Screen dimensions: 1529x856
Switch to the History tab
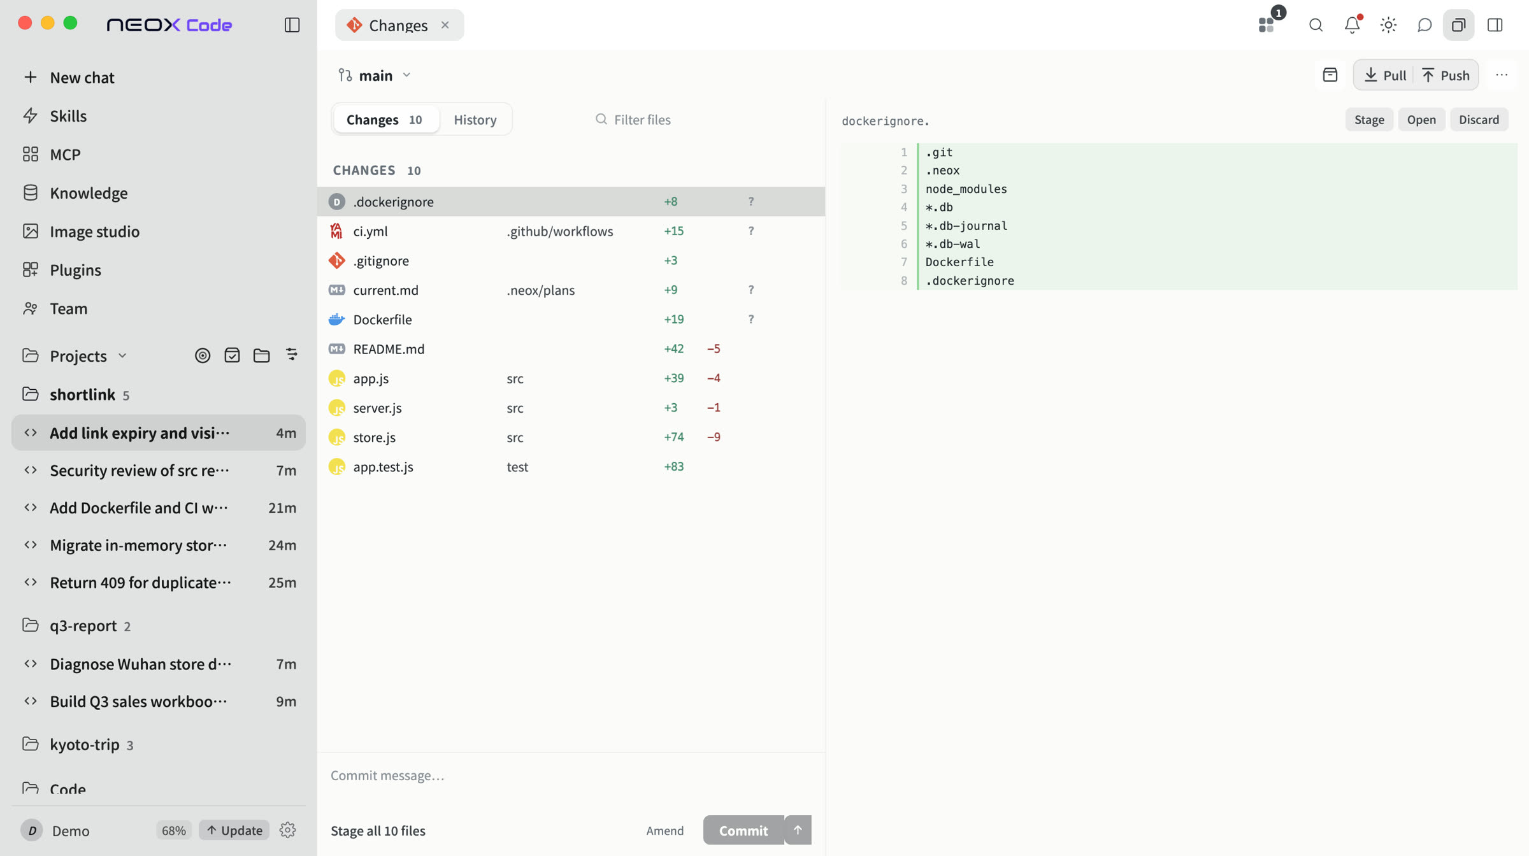(475, 119)
